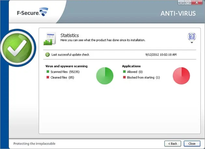This screenshot has height=149, width=205.
Task: Click the large green checkmark status icon
Action: pyautogui.click(x=17, y=48)
